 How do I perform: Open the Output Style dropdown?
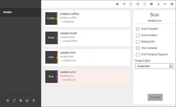pos(154,66)
